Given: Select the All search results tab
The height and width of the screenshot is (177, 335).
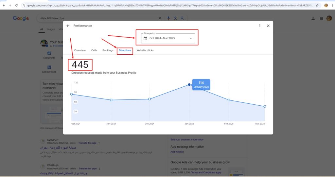Looking at the screenshot, I should (42, 29).
